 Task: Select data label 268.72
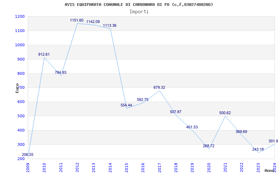209,146
